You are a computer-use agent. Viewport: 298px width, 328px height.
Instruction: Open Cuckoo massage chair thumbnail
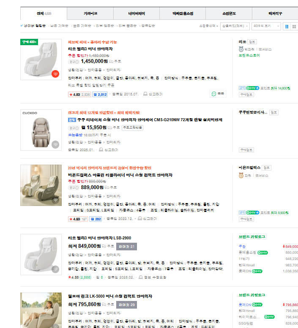(41, 130)
